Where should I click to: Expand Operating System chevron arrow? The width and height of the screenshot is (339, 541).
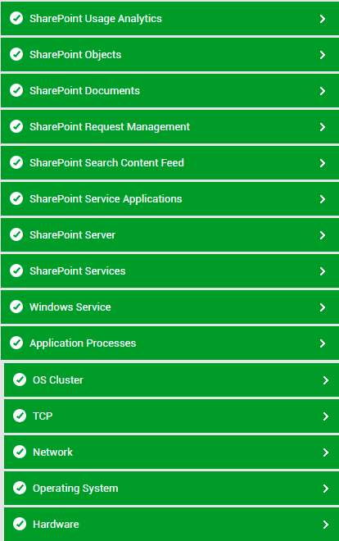(x=326, y=489)
